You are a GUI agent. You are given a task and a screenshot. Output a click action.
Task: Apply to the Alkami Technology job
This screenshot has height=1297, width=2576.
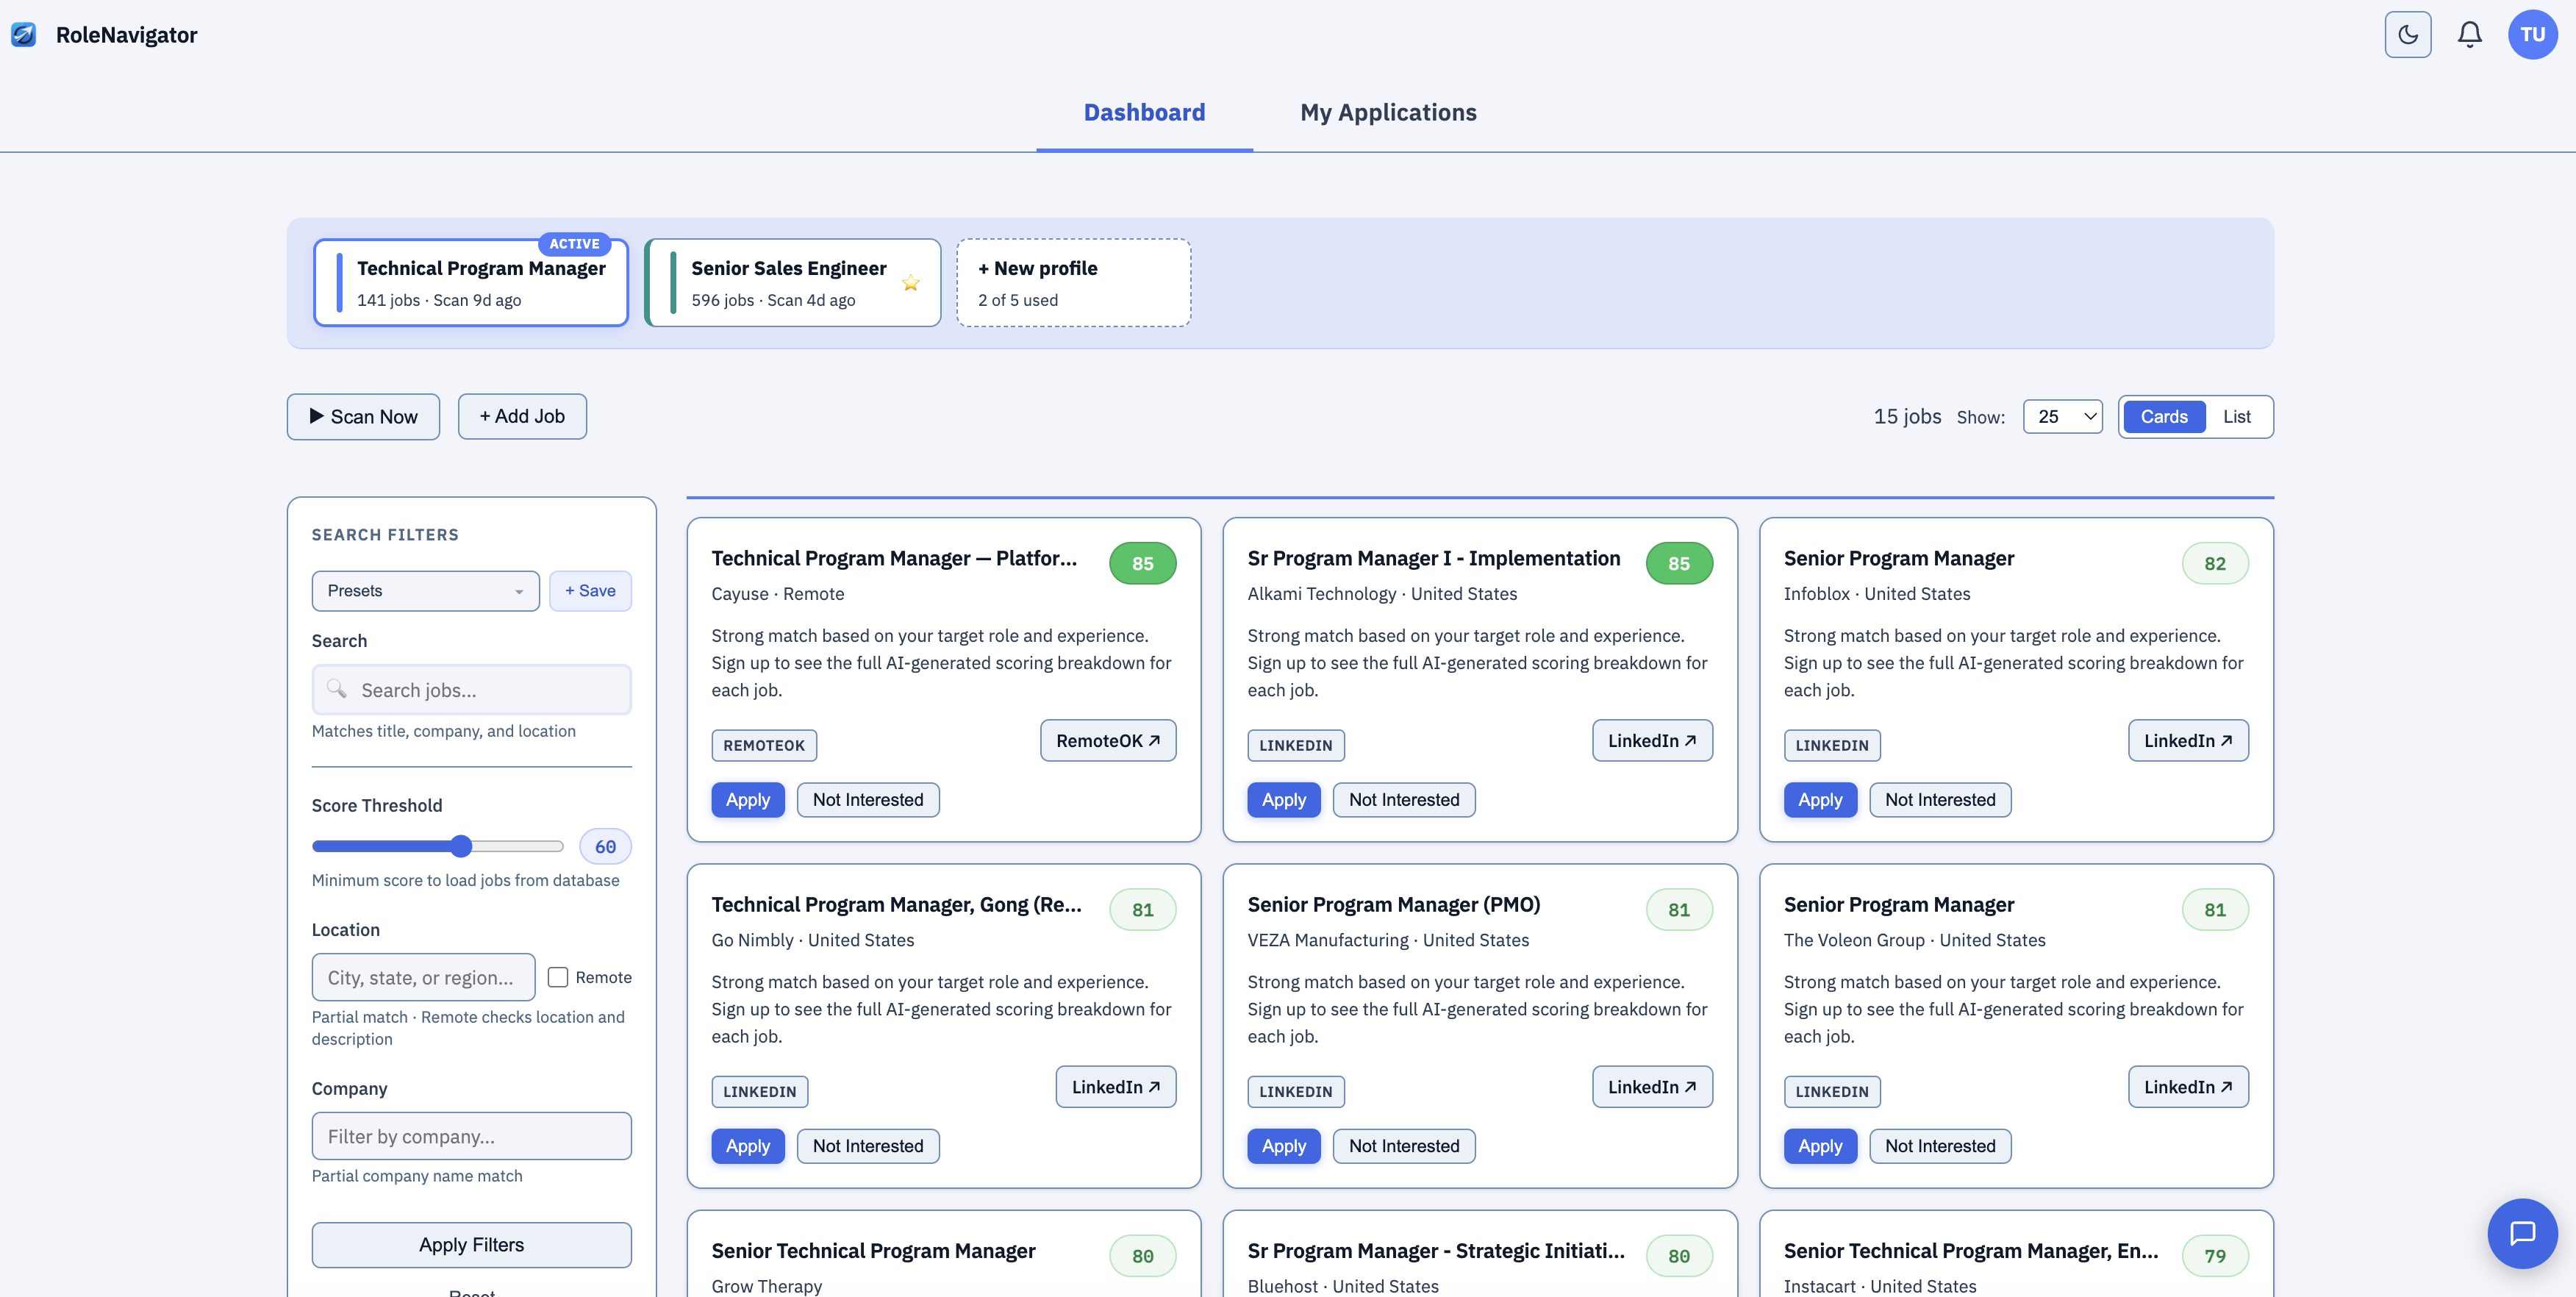click(x=1284, y=800)
